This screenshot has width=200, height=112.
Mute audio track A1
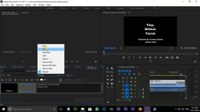(x=135, y=90)
